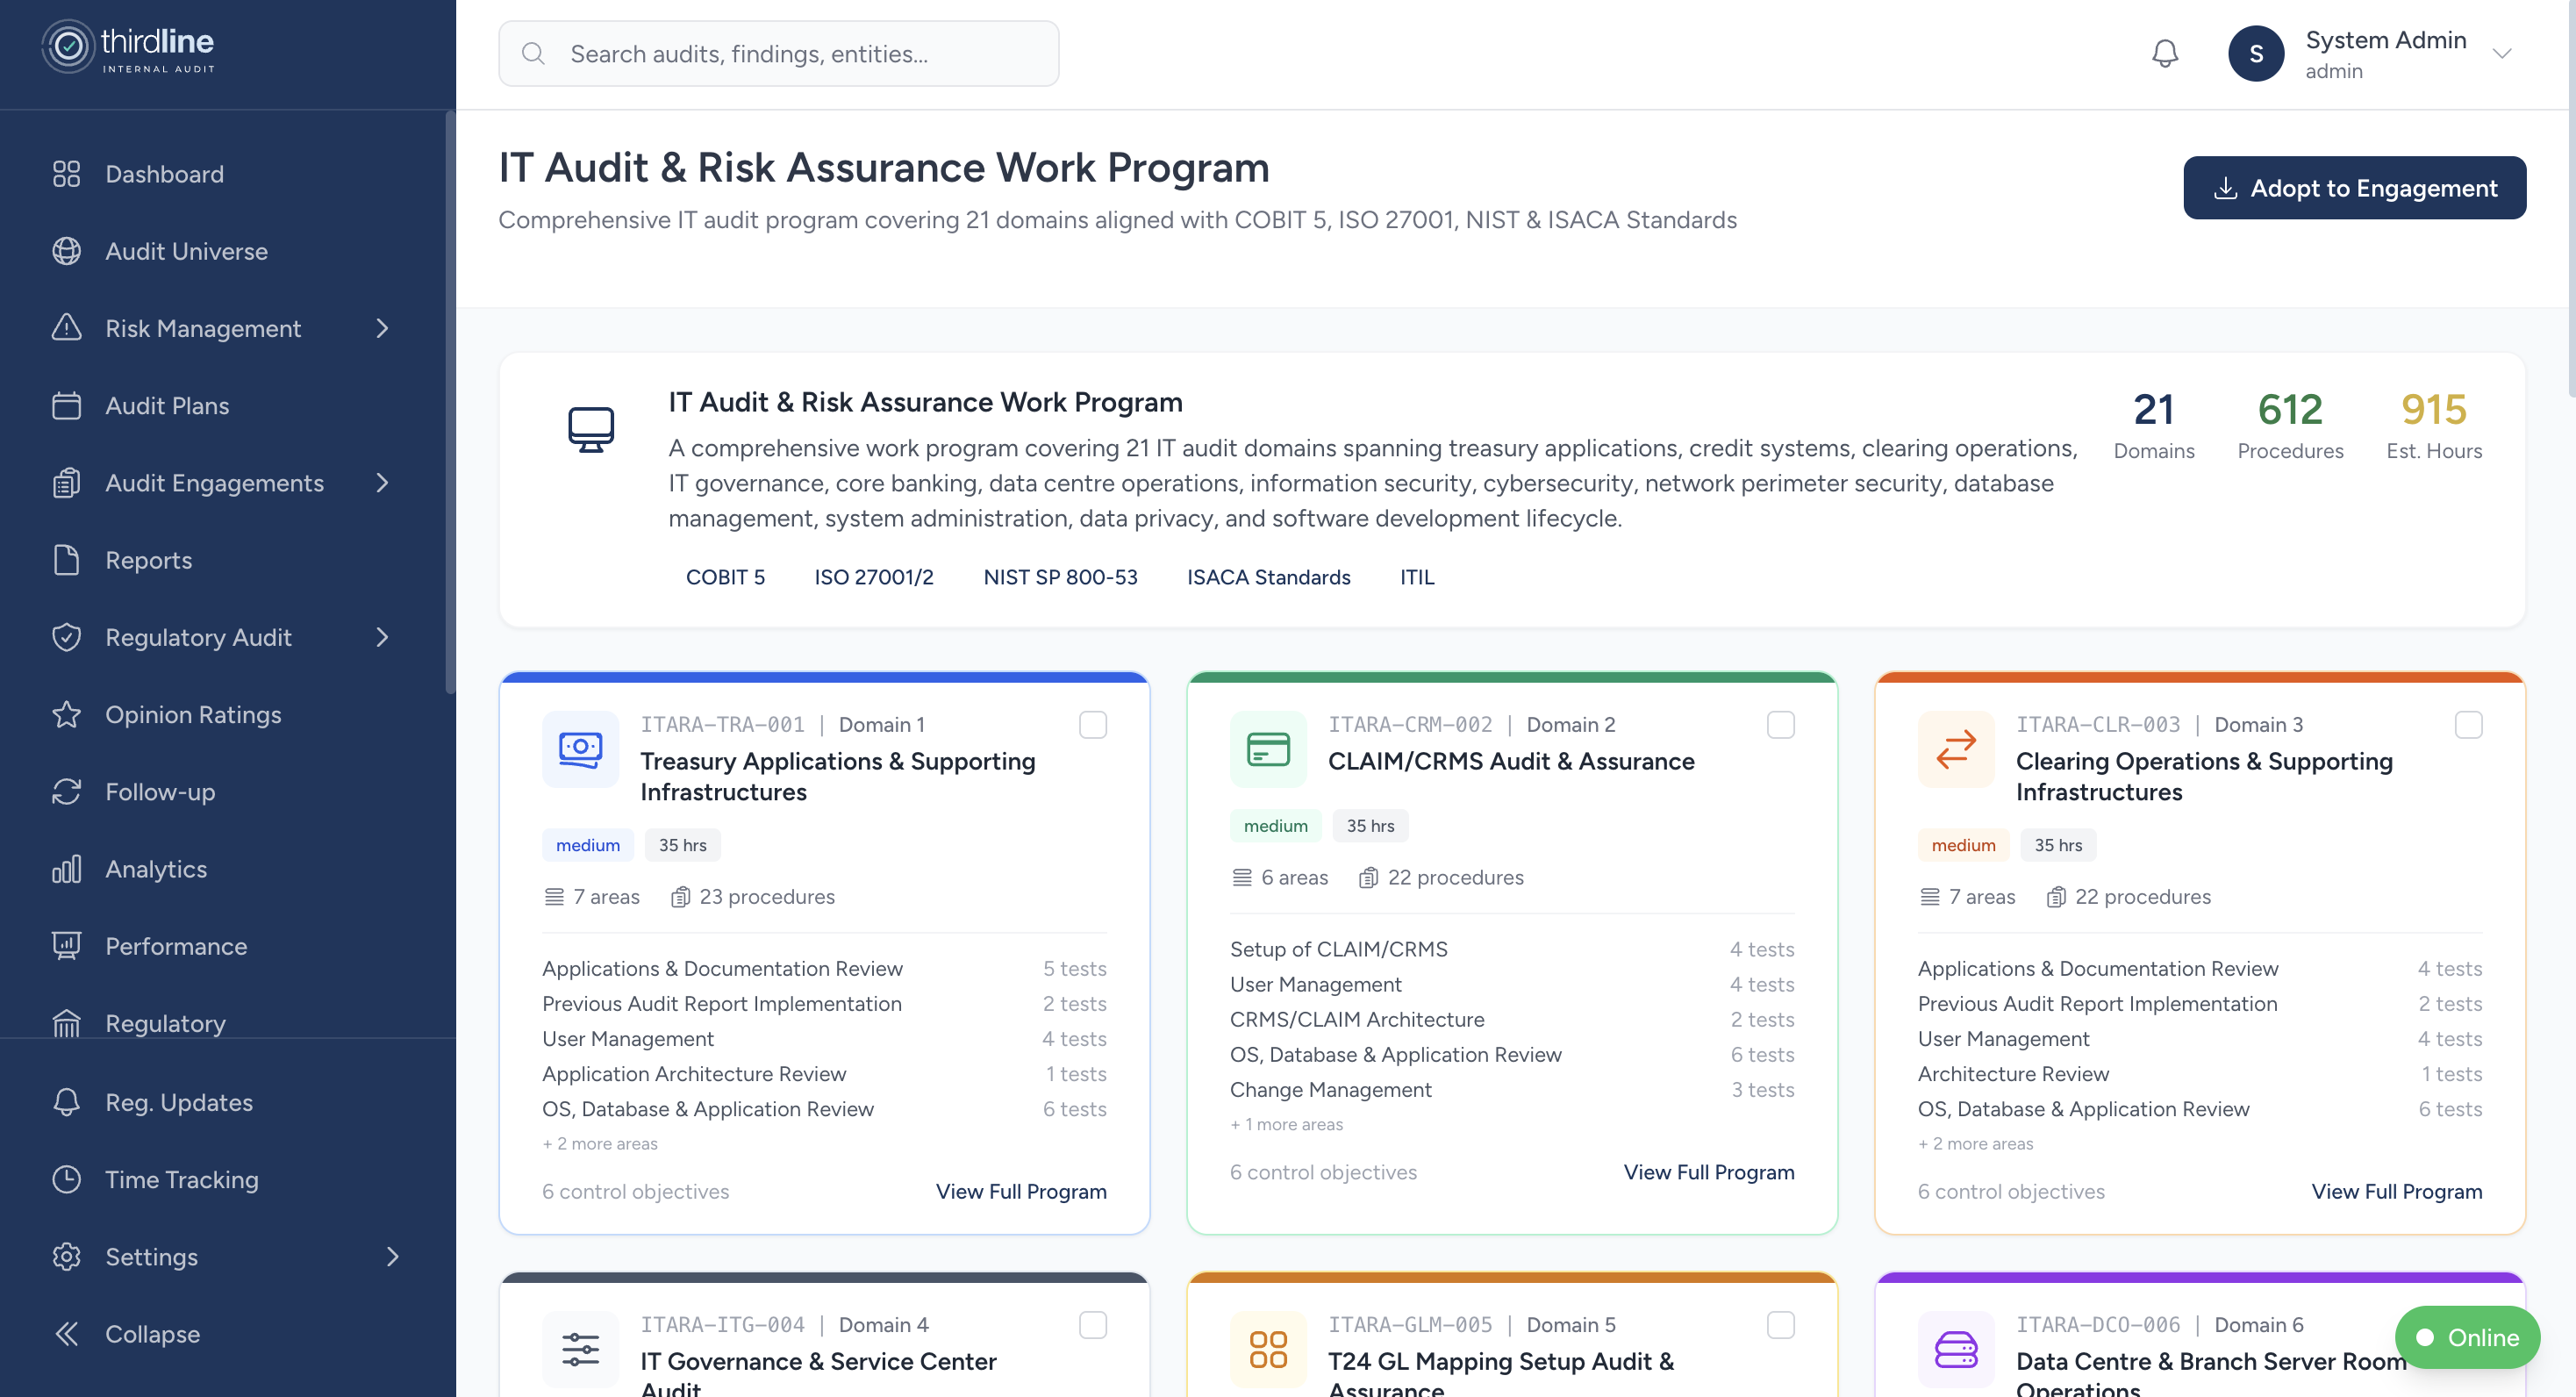The width and height of the screenshot is (2576, 1397).
Task: Select the Audit Universe globe icon
Action: (x=66, y=251)
